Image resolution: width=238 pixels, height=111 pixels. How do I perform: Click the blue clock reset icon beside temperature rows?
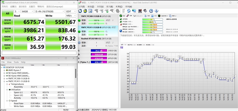tap(121, 31)
